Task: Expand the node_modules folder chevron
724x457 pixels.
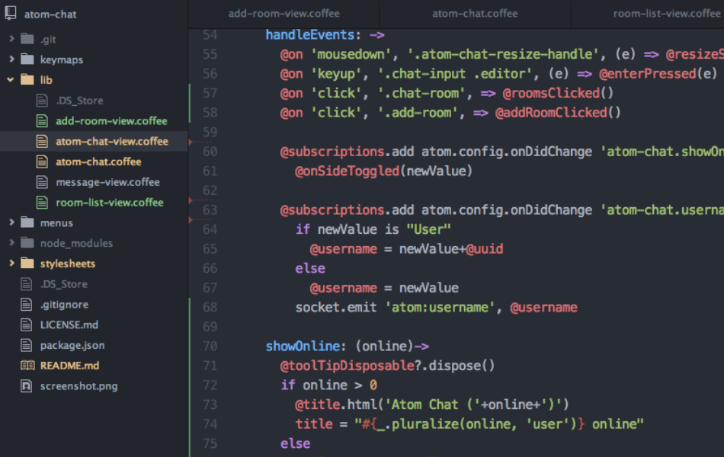Action: (x=11, y=242)
